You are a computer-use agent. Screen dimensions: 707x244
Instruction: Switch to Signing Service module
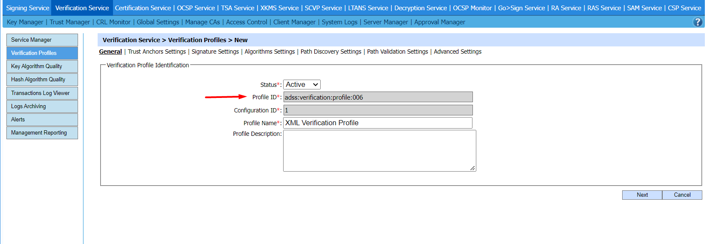(28, 8)
